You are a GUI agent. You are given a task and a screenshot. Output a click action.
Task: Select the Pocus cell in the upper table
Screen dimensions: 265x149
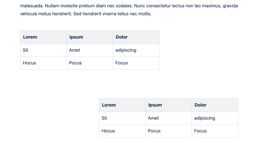[75, 63]
